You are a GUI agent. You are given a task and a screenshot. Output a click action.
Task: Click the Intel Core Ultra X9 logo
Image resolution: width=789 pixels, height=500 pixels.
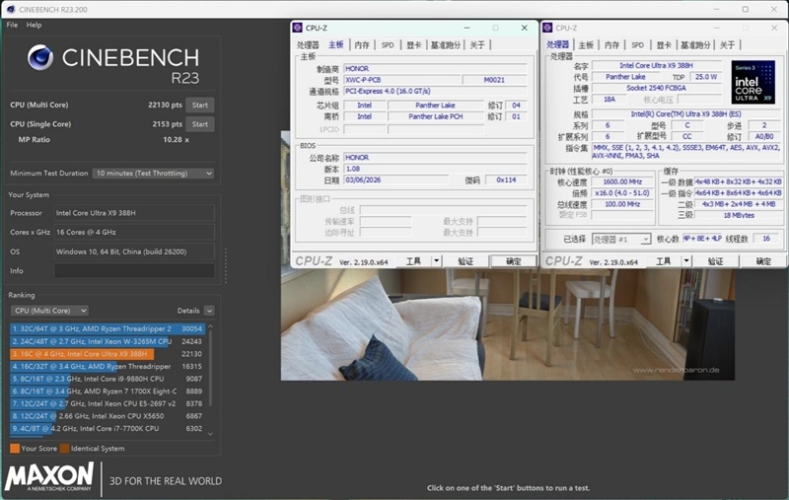(x=753, y=83)
